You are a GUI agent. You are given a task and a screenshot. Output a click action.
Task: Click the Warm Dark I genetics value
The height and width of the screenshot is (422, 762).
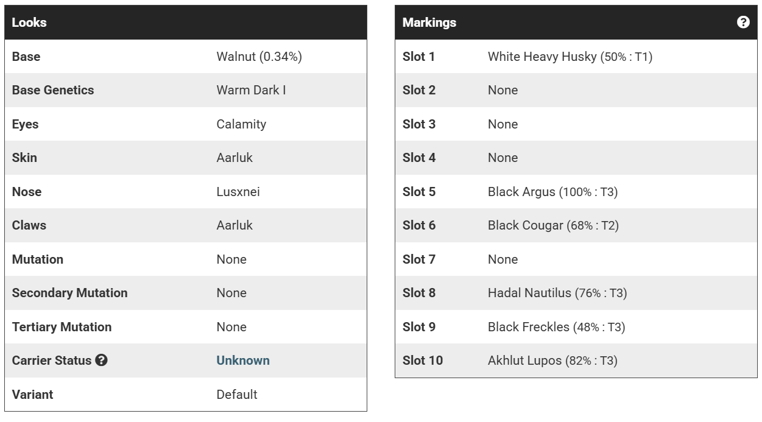[x=251, y=90]
